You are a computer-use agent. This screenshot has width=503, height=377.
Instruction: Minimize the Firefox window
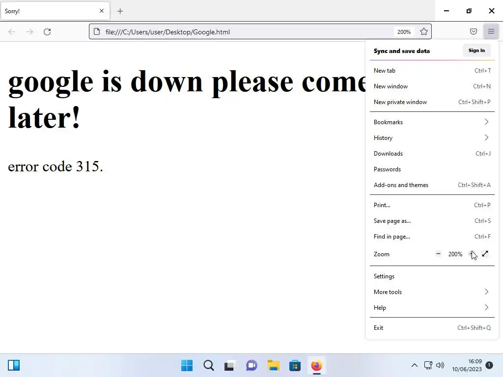tap(446, 11)
